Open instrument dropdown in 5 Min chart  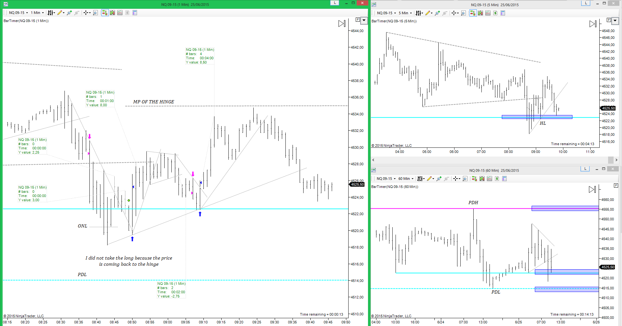[386, 13]
